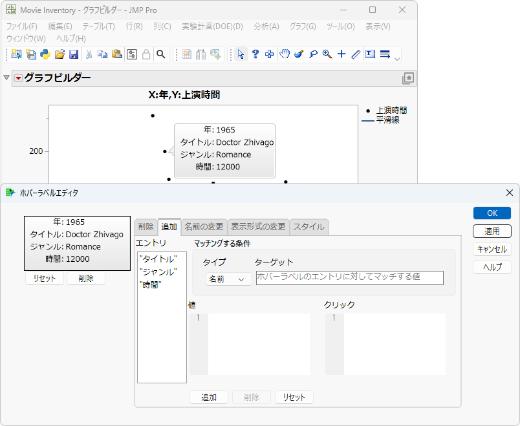This screenshot has width=520, height=426.
Task: Open the Python script icon
Action: (45, 54)
